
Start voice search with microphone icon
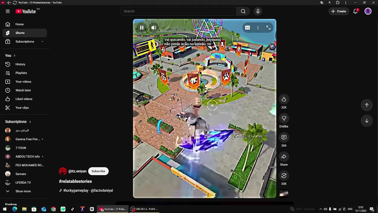pos(258,11)
